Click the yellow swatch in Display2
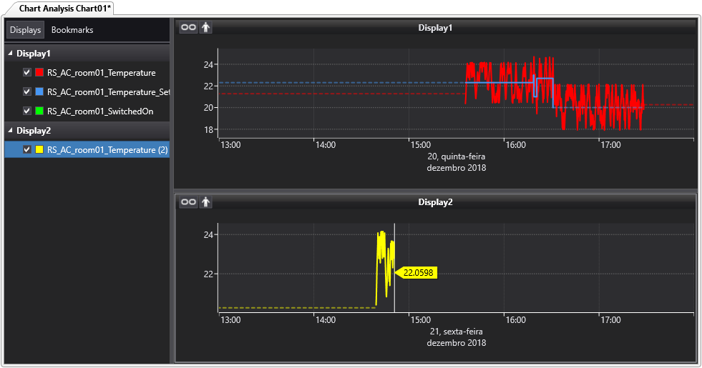Image resolution: width=702 pixels, height=368 pixels. pos(39,149)
